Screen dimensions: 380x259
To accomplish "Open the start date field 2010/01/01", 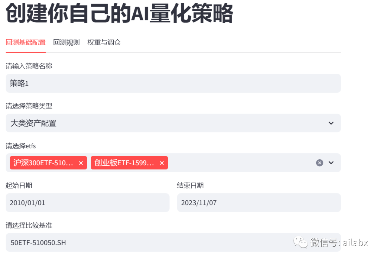I will 87,202.
